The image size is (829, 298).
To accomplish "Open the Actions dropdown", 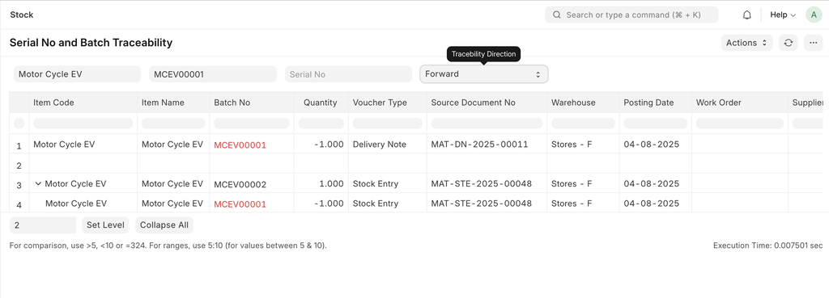I will (746, 43).
